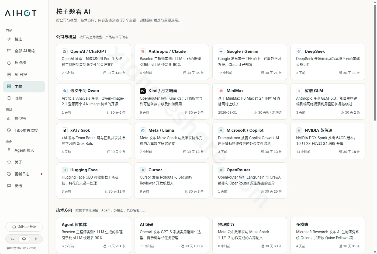This screenshot has height=254, width=377.
Task: Click the grid icon beside 主题
Action: 9,86
